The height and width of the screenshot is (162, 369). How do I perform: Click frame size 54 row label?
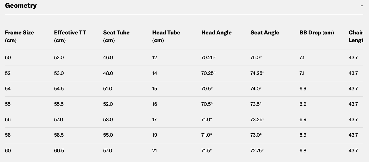coord(8,89)
